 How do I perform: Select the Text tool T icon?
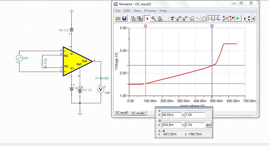tap(172, 19)
